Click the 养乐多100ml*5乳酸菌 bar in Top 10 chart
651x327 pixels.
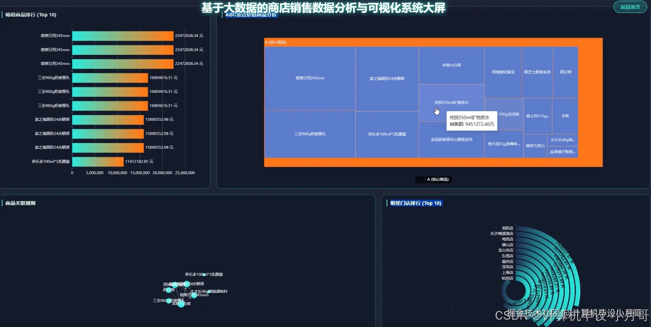(98, 161)
